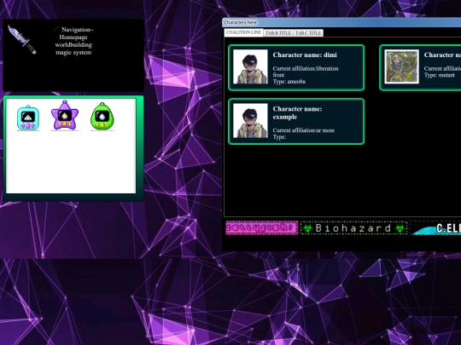Click 'Current affiliation:ur mom' text
This screenshot has width=461, height=345.
[x=303, y=130]
